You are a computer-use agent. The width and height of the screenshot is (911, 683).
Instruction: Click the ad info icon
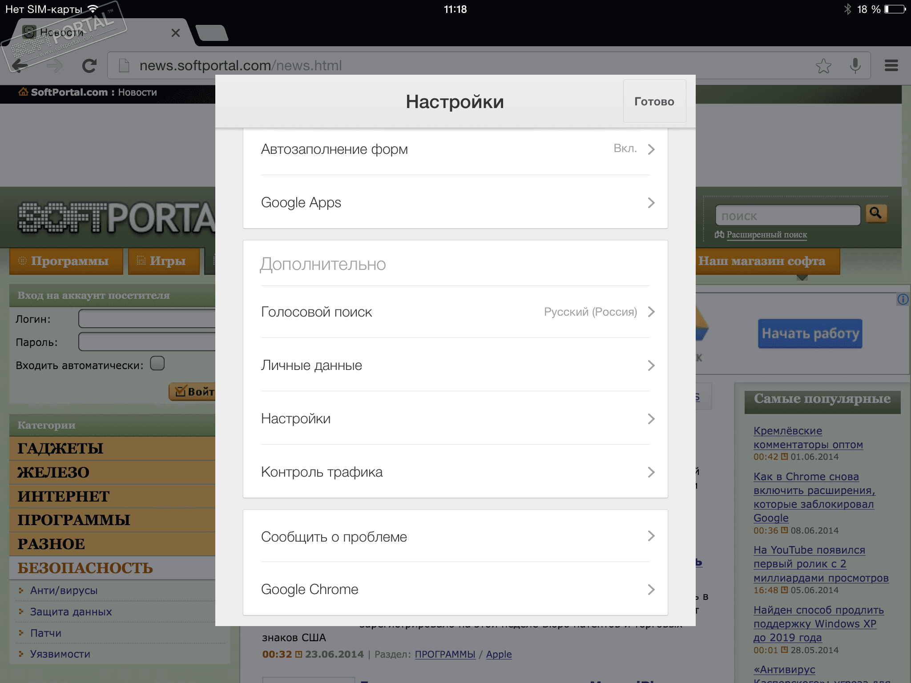coord(903,299)
